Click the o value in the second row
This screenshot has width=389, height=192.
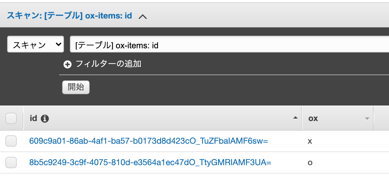(x=310, y=163)
